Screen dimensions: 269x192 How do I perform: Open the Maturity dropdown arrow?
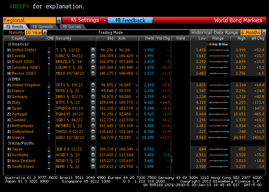pyautogui.click(x=45, y=32)
